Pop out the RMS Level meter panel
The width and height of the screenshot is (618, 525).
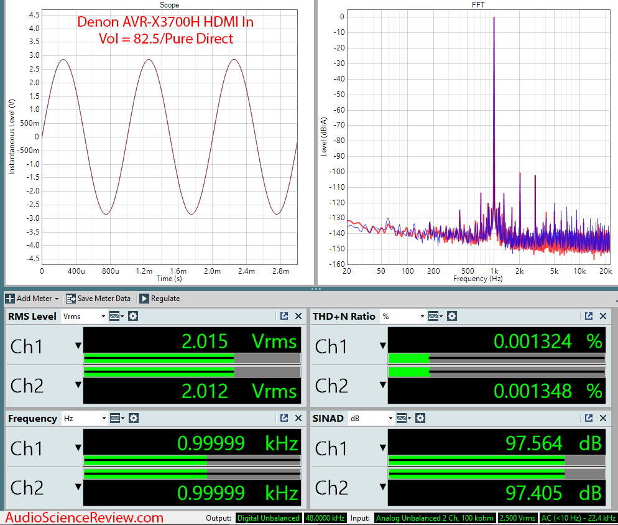(284, 317)
